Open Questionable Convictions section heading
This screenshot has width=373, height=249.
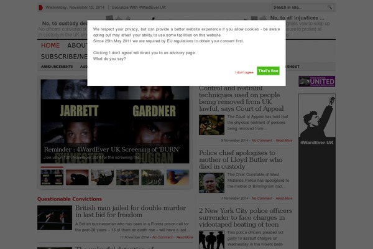[x=70, y=199]
